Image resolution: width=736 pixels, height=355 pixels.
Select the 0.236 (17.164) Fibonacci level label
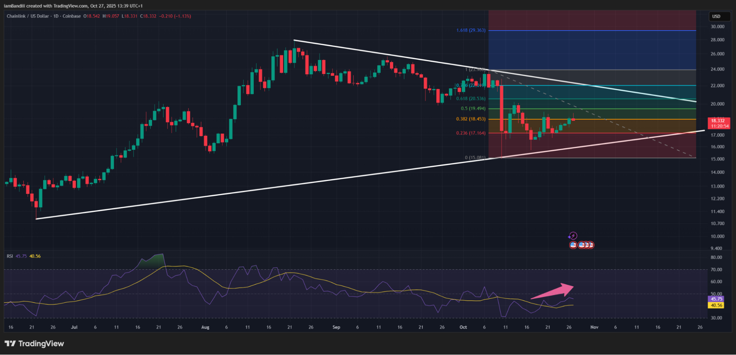click(x=471, y=133)
